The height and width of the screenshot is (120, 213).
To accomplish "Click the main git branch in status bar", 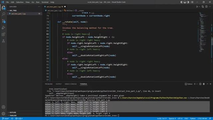I will click(x=6, y=119).
